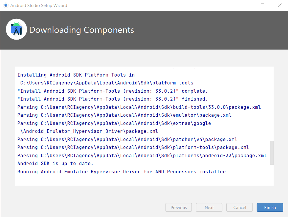Maximize the Setup Wizard window
This screenshot has width=288, height=217.
pyautogui.click(x=262, y=5)
